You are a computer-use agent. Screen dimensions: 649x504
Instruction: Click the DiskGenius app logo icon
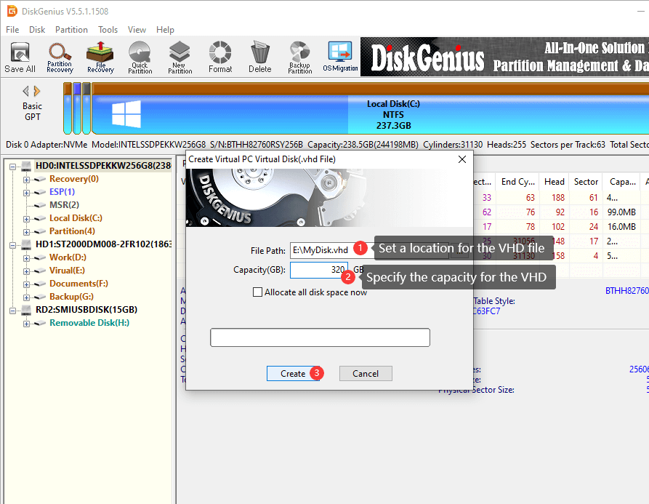coord(12,11)
